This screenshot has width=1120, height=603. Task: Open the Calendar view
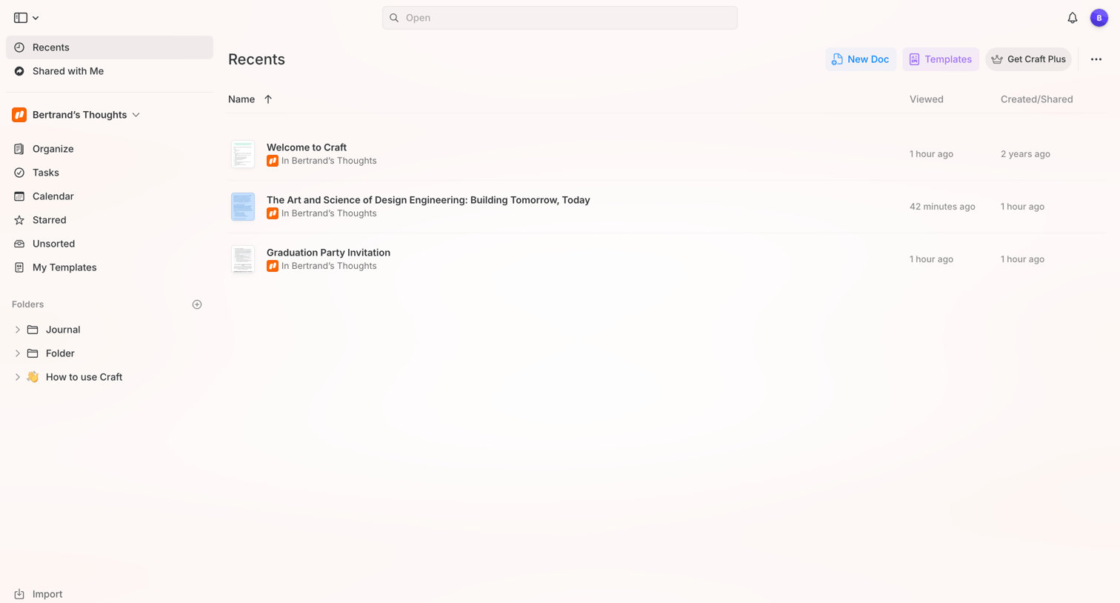tap(110, 196)
